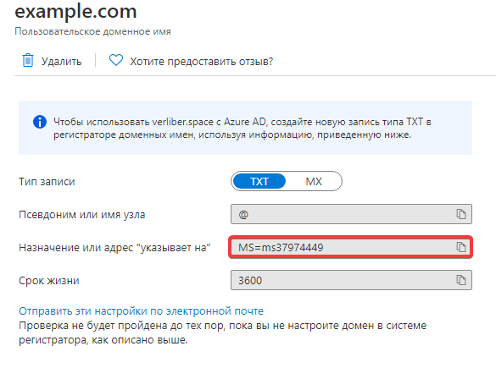
Task: Select the TXT record type
Action: [x=259, y=181]
